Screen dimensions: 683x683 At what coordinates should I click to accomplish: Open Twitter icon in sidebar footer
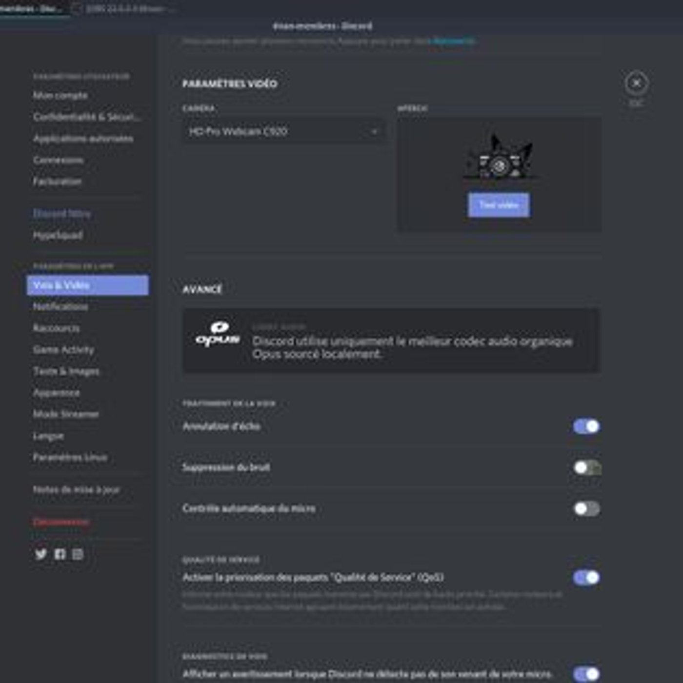[x=41, y=554]
